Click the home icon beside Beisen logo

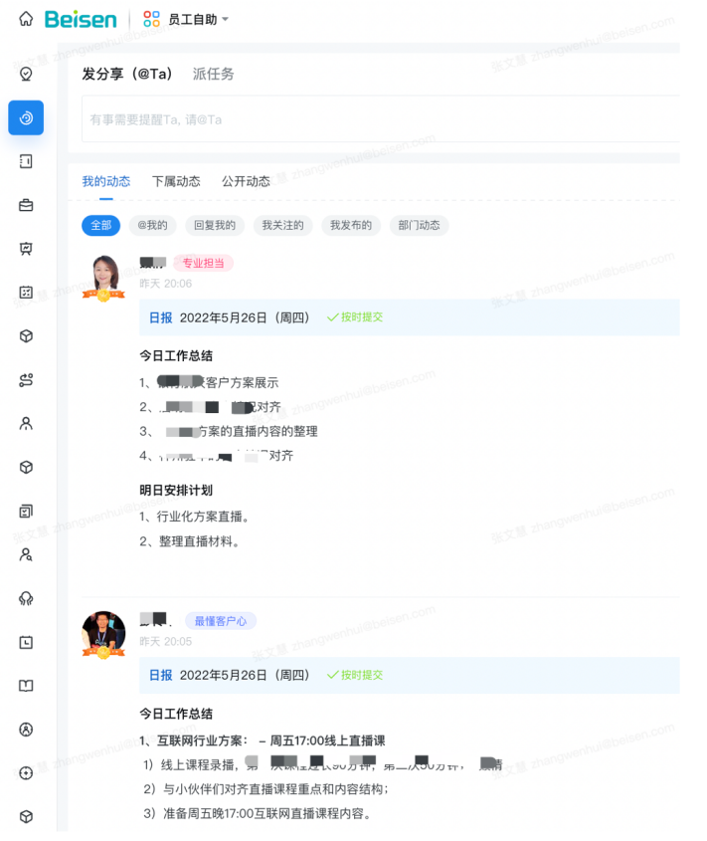point(26,19)
